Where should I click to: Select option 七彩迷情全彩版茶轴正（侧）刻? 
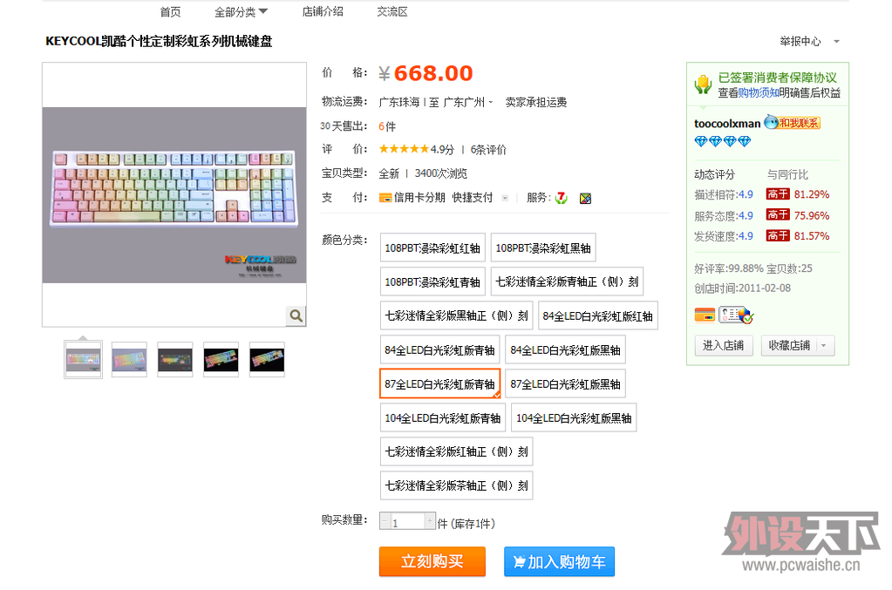(x=456, y=485)
